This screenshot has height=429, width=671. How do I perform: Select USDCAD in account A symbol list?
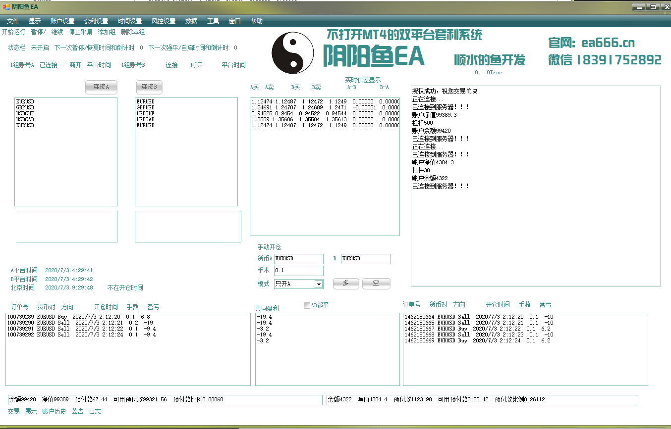click(x=66, y=119)
